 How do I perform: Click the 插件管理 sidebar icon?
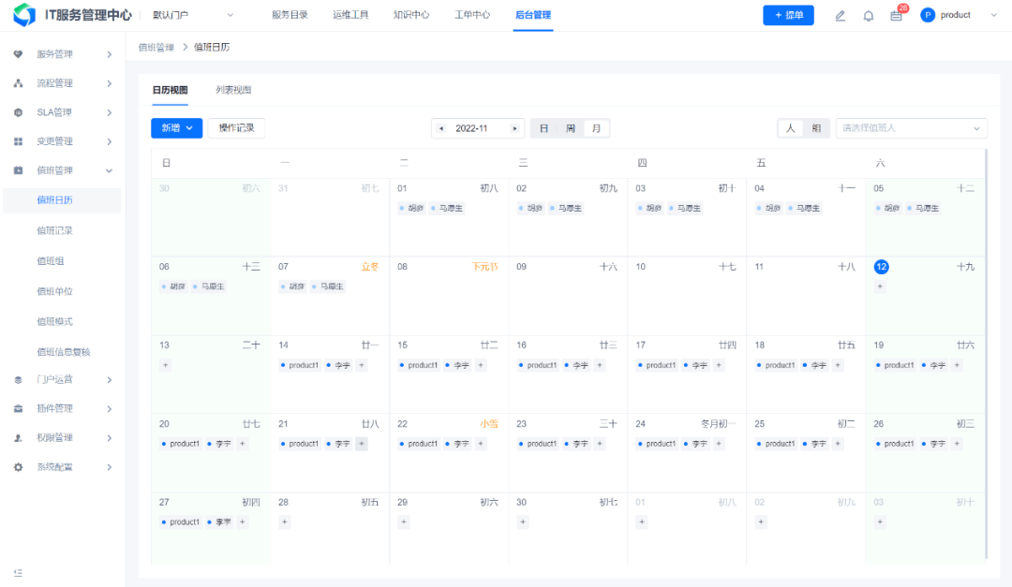(x=18, y=408)
